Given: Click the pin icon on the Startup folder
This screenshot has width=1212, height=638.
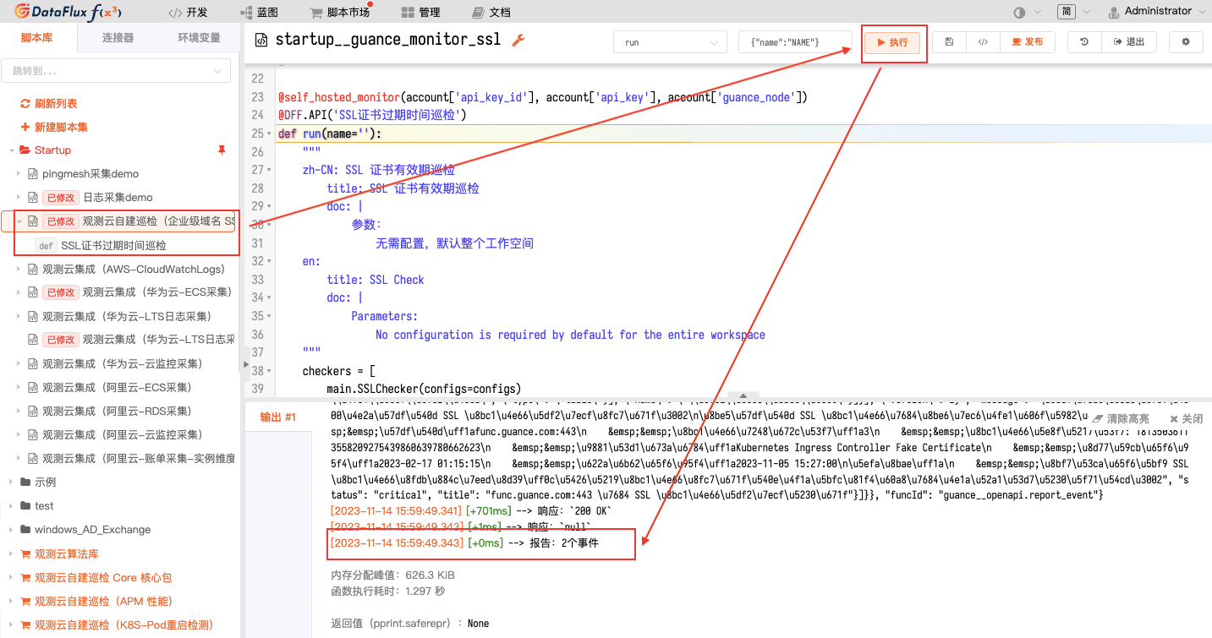Looking at the screenshot, I should click(x=221, y=150).
